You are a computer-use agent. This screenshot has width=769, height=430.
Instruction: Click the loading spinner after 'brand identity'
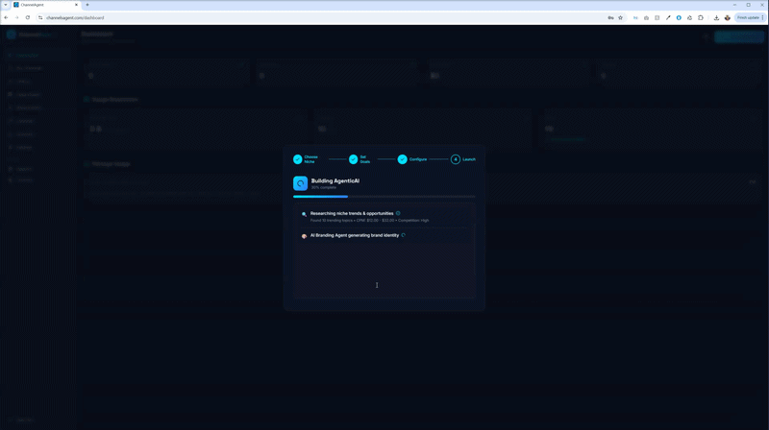pyautogui.click(x=404, y=235)
